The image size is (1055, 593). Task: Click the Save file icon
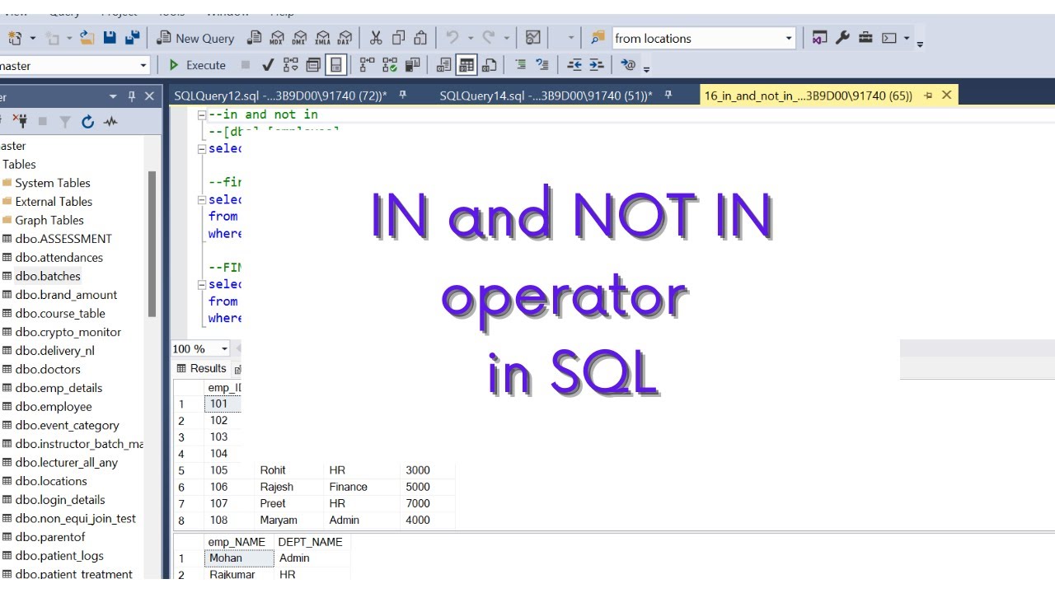[x=110, y=38]
